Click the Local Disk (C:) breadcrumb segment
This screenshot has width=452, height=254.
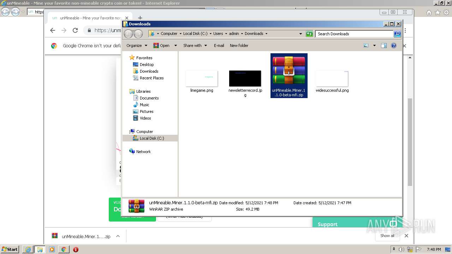[195, 34]
